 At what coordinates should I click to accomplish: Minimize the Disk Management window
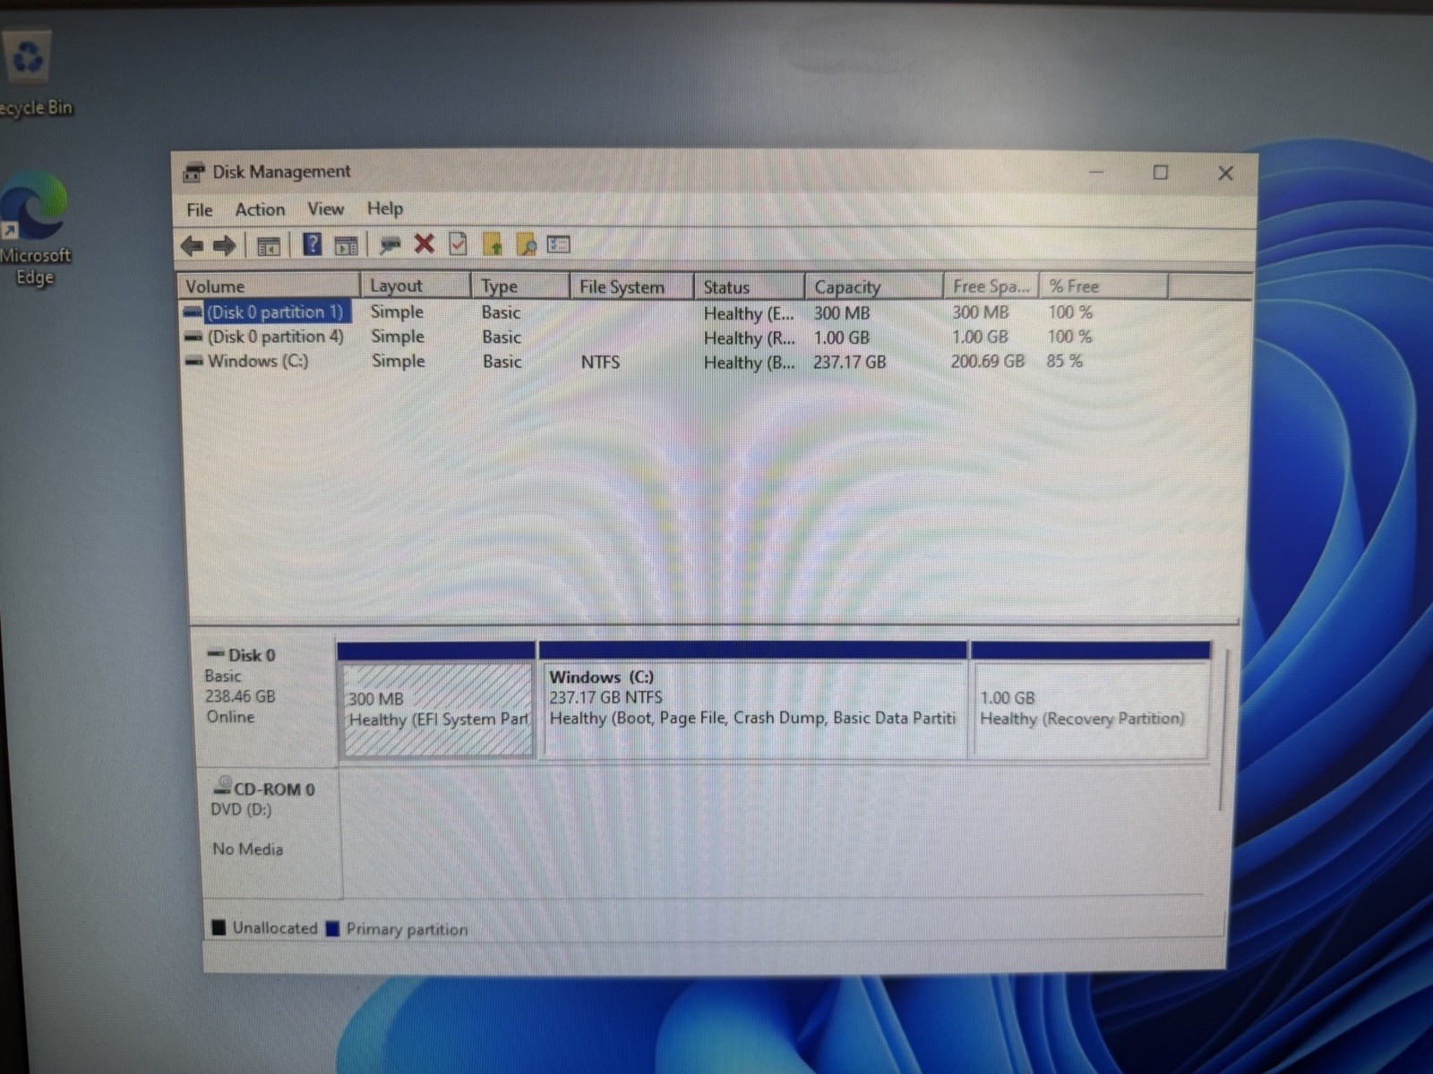tap(1096, 172)
